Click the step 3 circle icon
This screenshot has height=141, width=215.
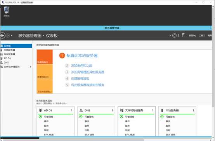(x=67, y=72)
